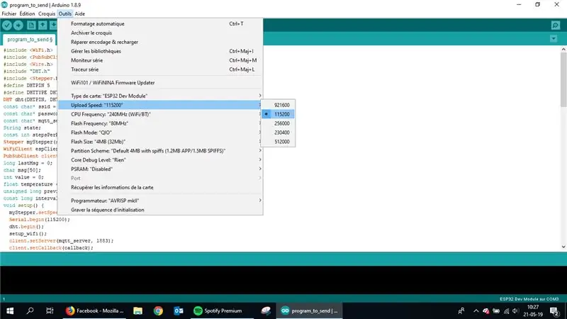
Task: Expand the Upload Speed submenu entry
Action: pyautogui.click(x=160, y=105)
